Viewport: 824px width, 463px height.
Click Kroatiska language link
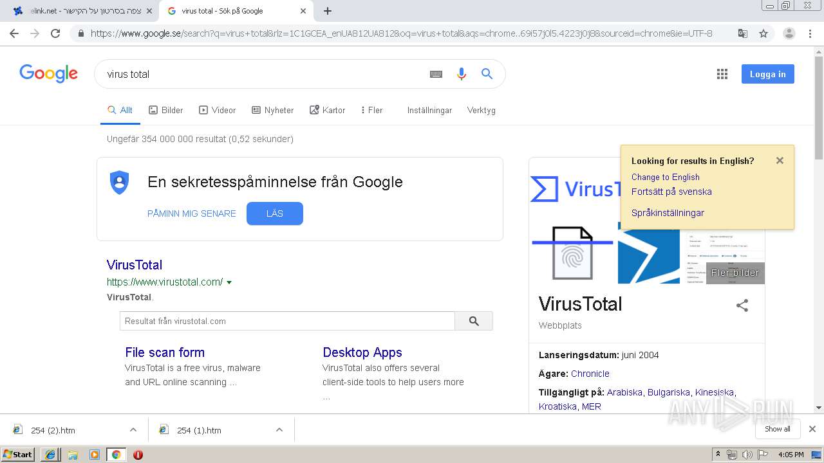pyautogui.click(x=557, y=406)
